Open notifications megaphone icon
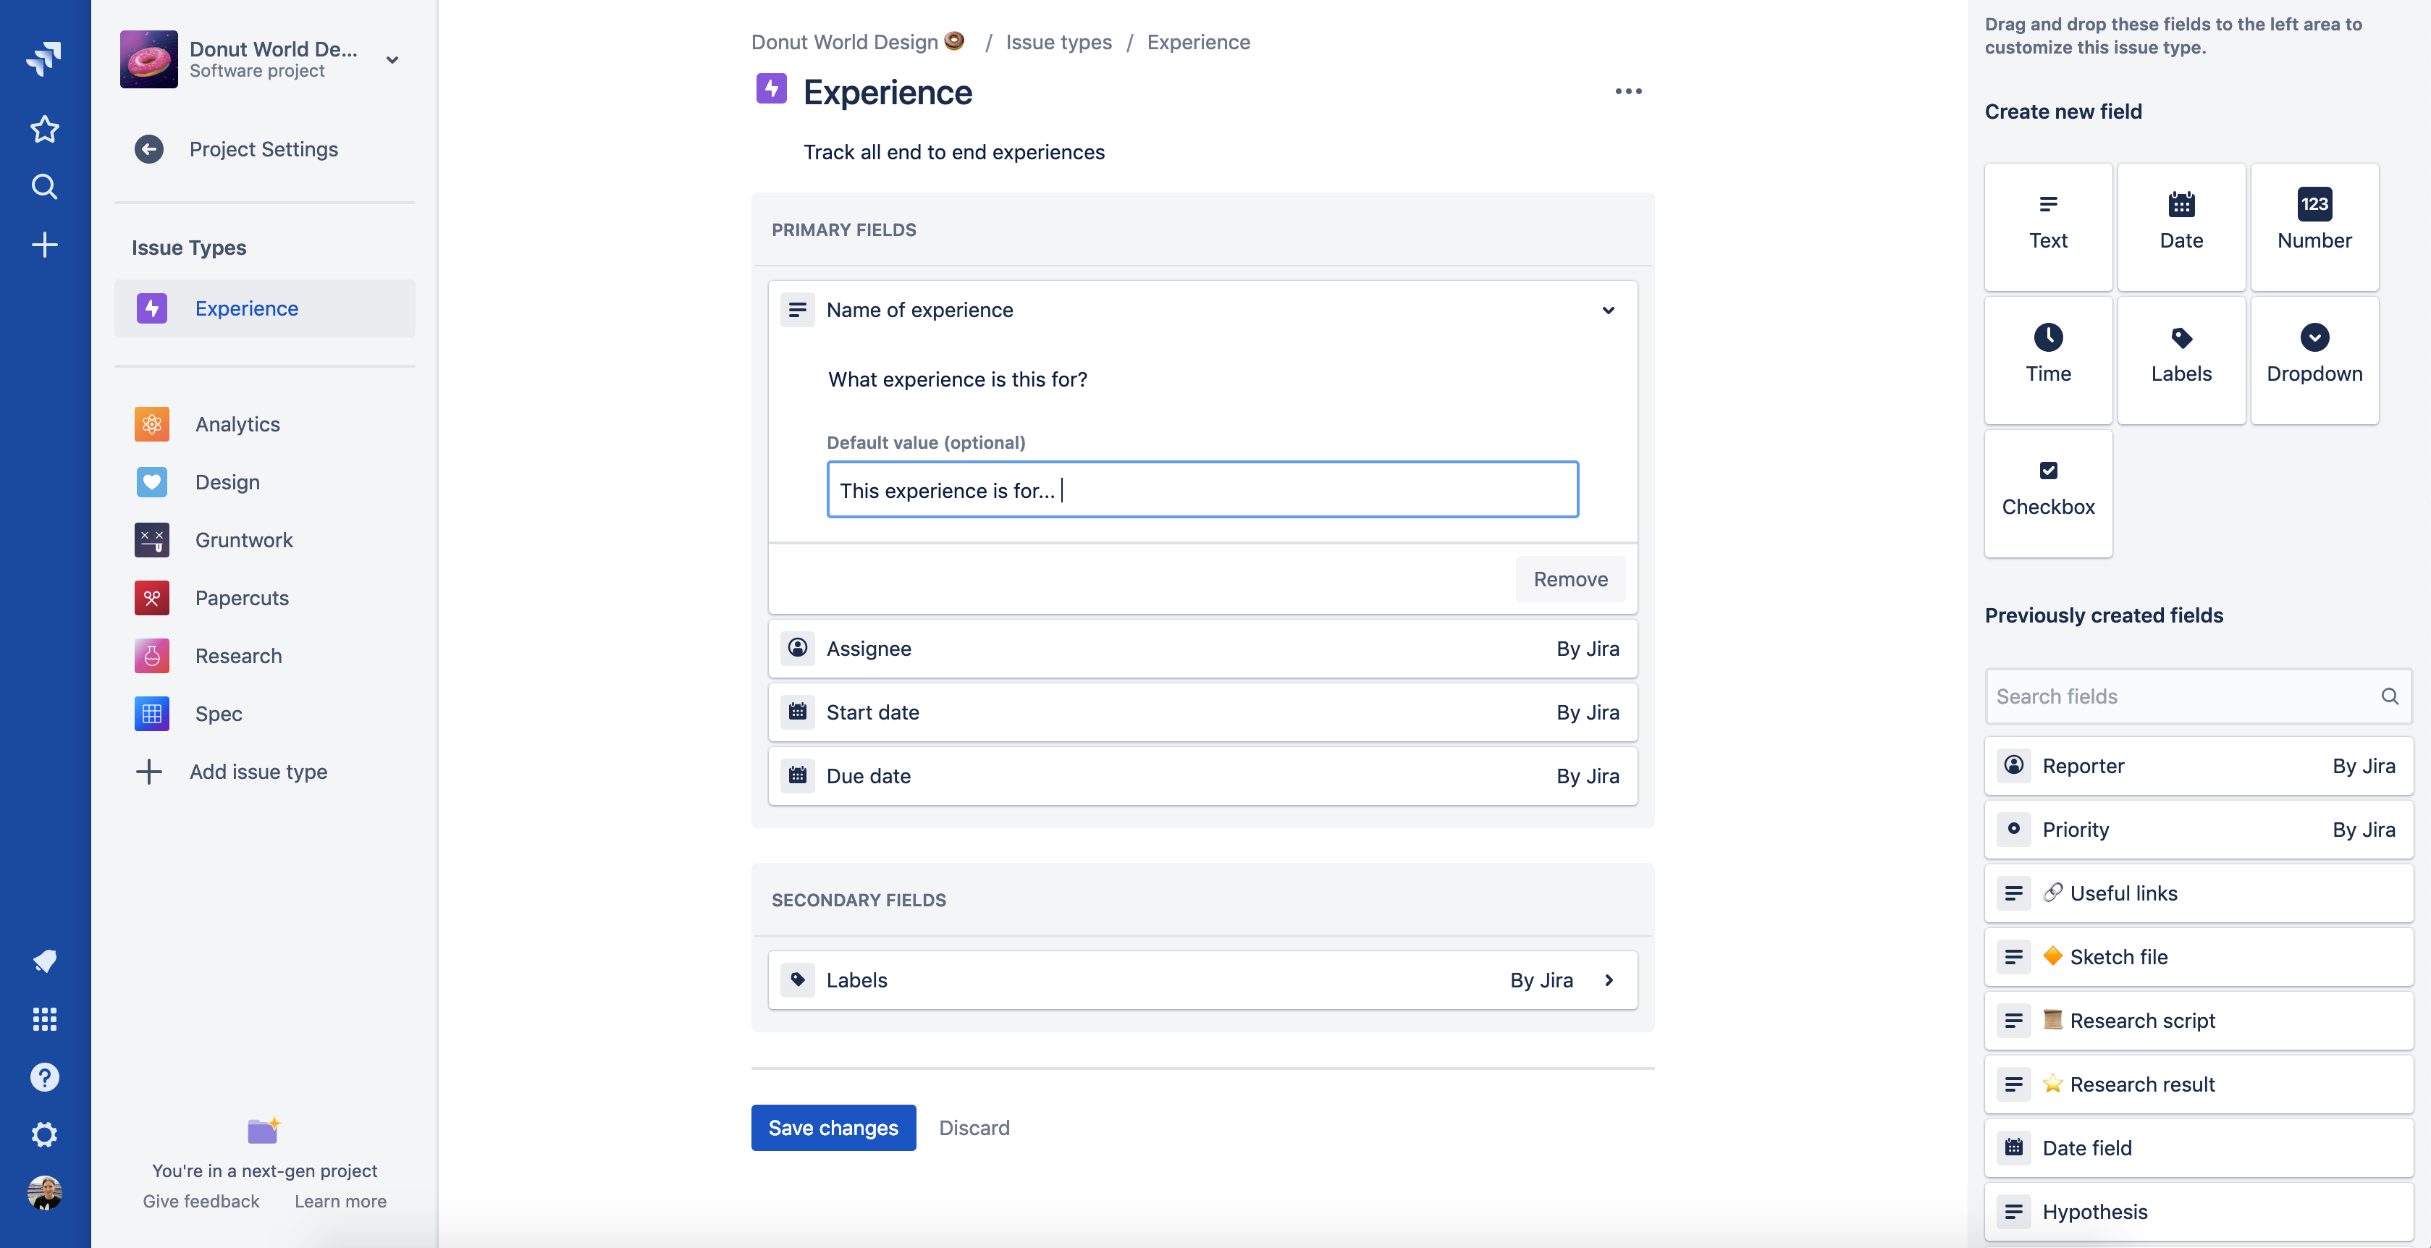Viewport: 2431px width, 1248px height. pos(44,961)
